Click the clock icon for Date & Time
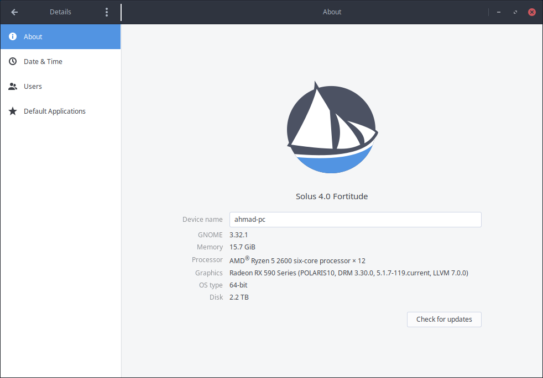The image size is (543, 378). (13, 62)
